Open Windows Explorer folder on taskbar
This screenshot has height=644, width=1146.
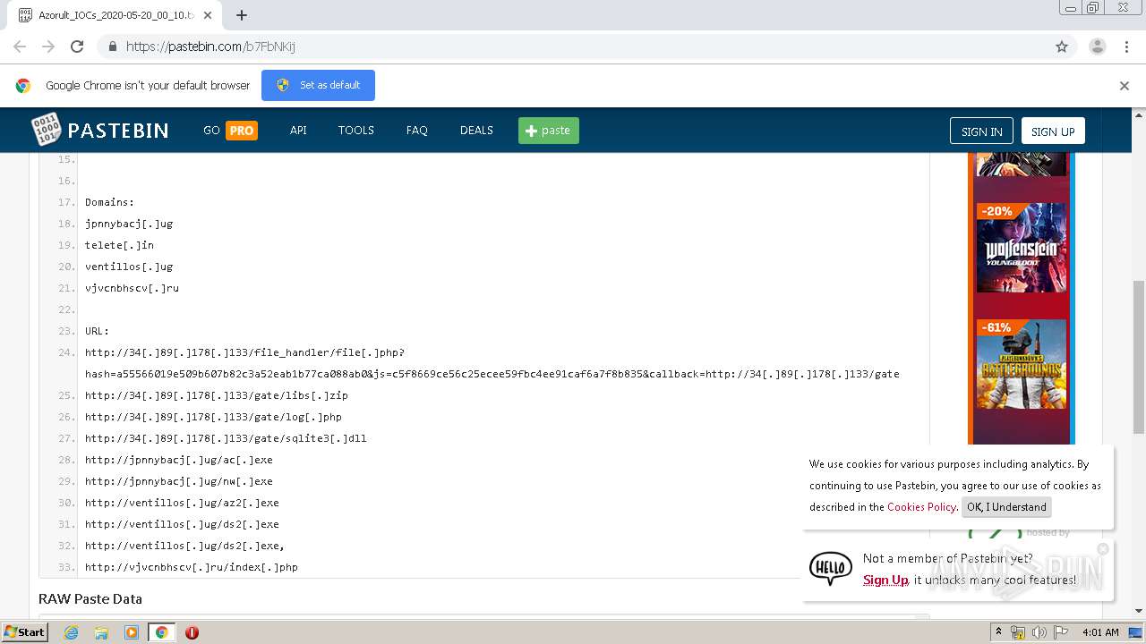[x=101, y=632]
